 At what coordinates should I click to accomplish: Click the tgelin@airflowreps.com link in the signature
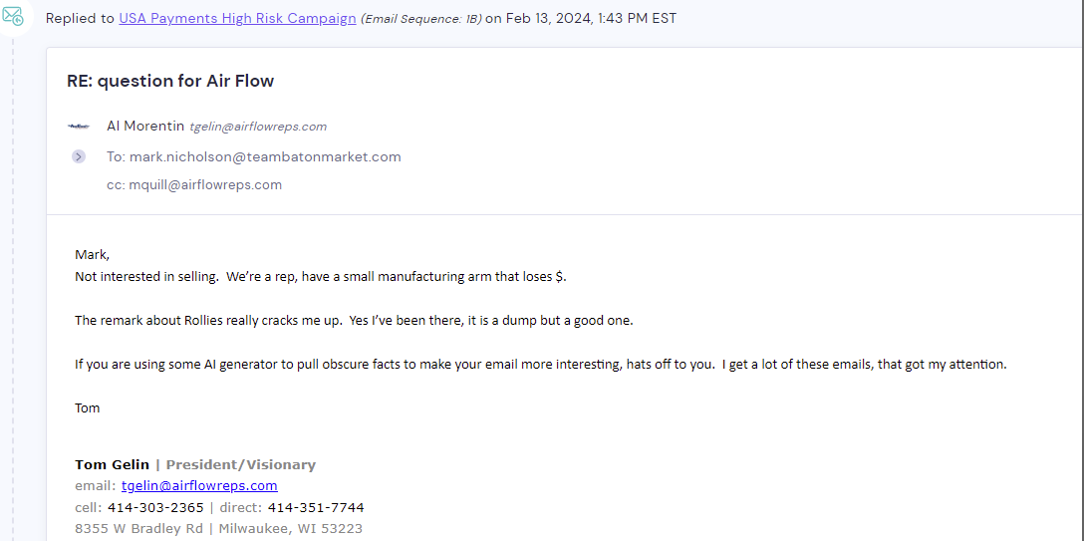click(199, 486)
